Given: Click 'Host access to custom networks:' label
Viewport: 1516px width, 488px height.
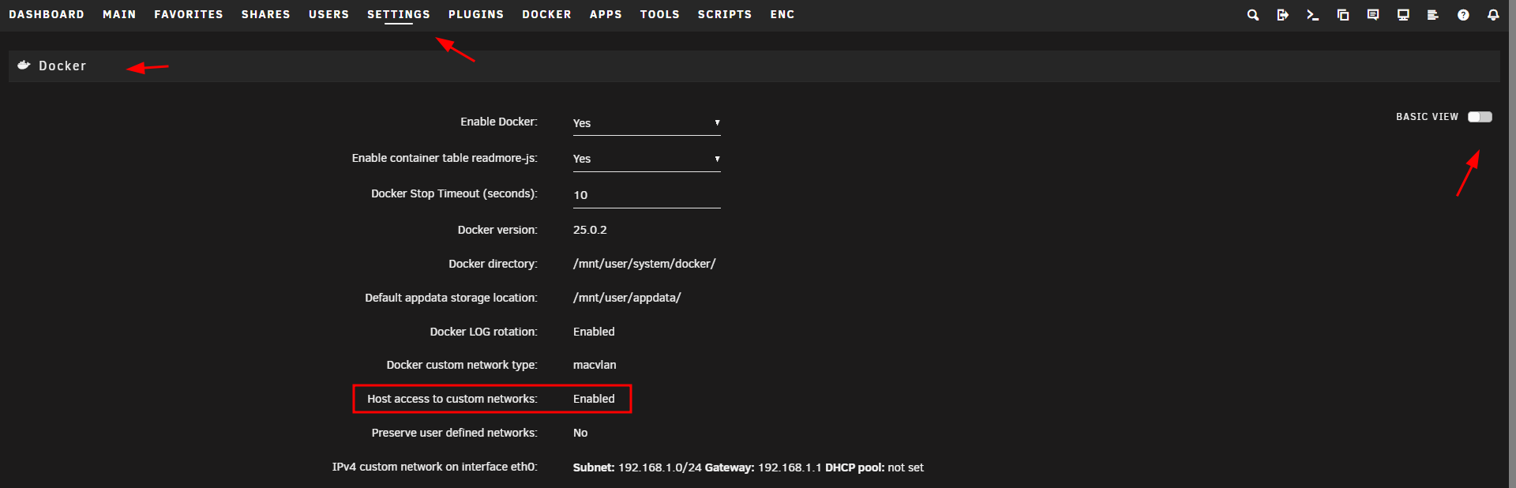Looking at the screenshot, I should point(452,399).
